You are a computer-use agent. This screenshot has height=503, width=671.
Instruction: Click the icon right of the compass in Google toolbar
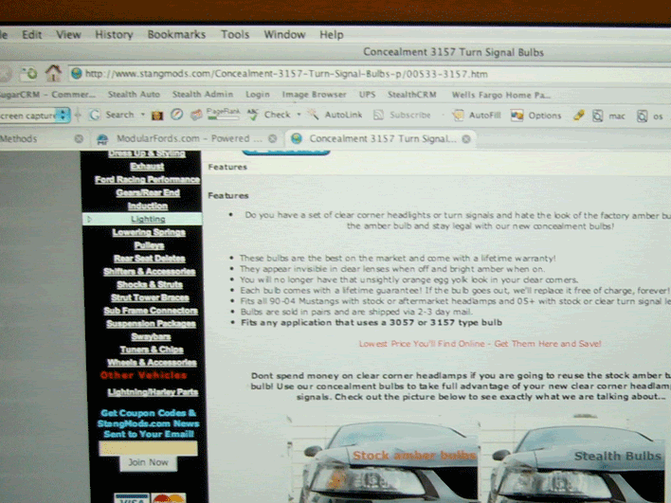pos(195,115)
